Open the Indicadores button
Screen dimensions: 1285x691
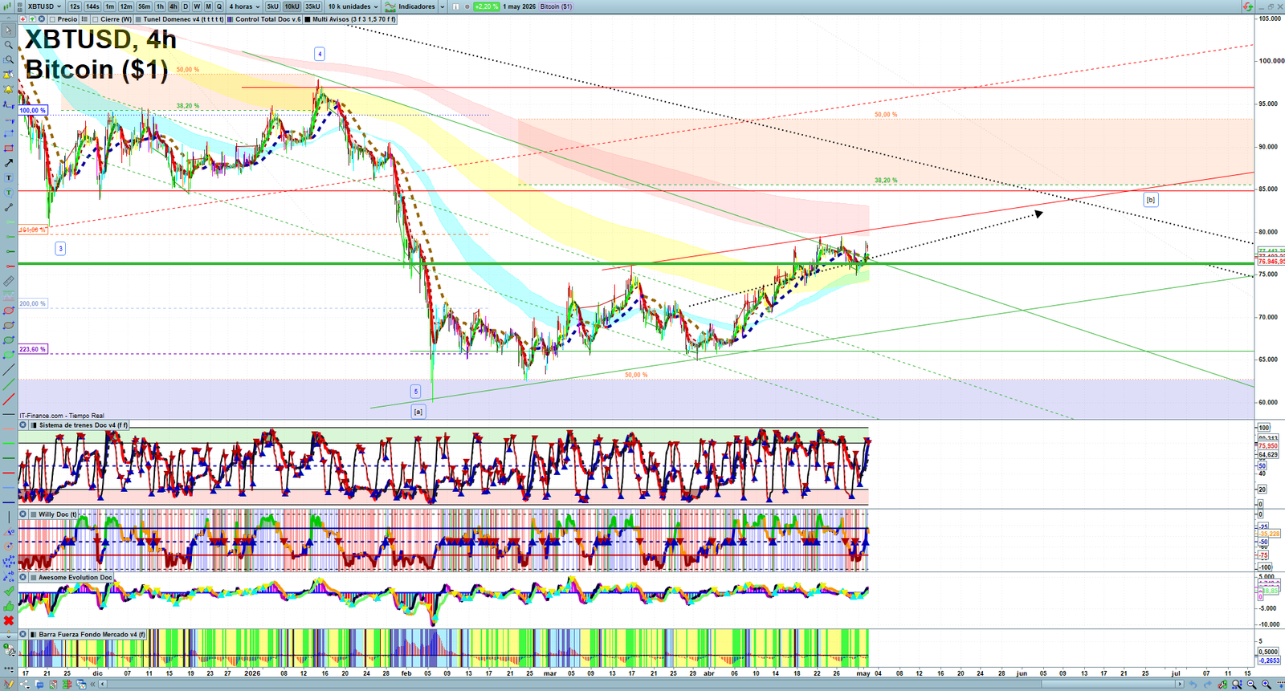click(x=410, y=6)
